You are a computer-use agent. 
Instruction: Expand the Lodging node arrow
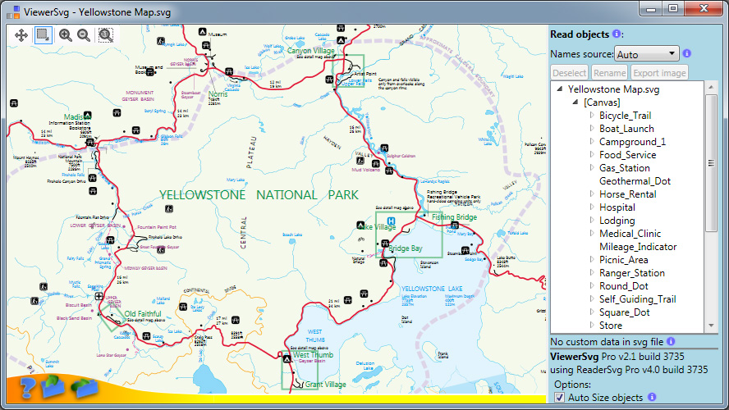click(592, 220)
